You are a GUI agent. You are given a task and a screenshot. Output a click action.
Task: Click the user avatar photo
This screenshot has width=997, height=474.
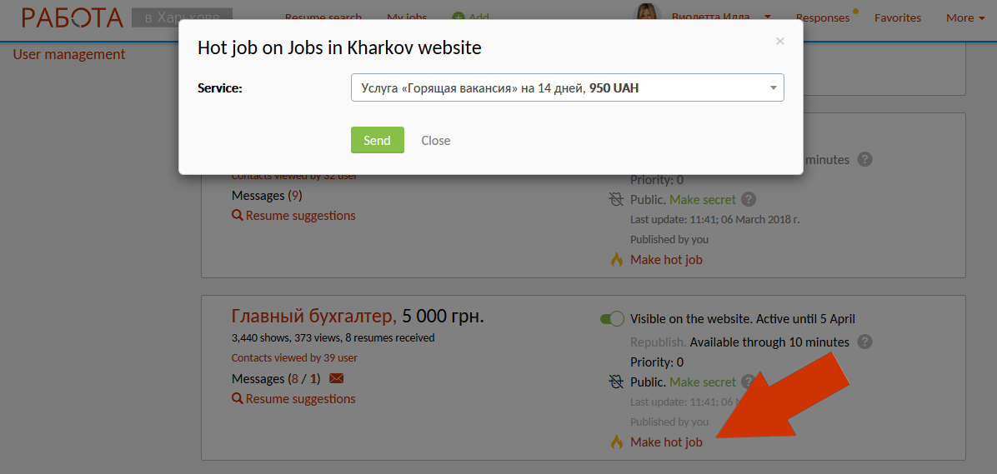point(645,15)
